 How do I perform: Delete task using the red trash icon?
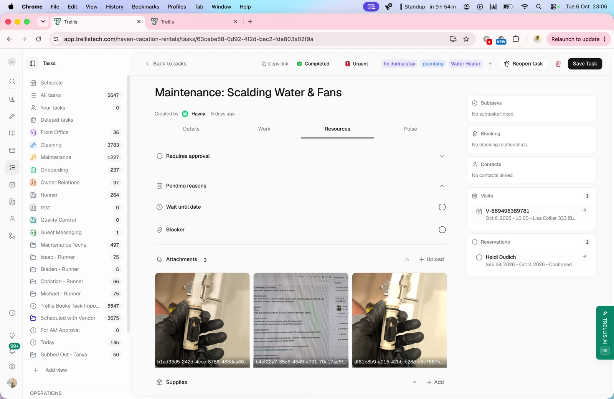click(558, 64)
